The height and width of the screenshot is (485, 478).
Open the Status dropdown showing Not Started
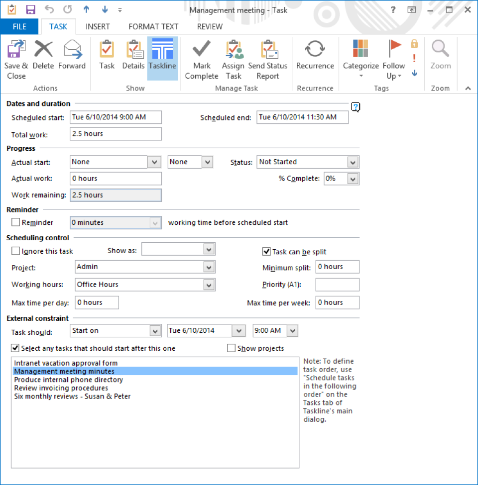click(353, 162)
